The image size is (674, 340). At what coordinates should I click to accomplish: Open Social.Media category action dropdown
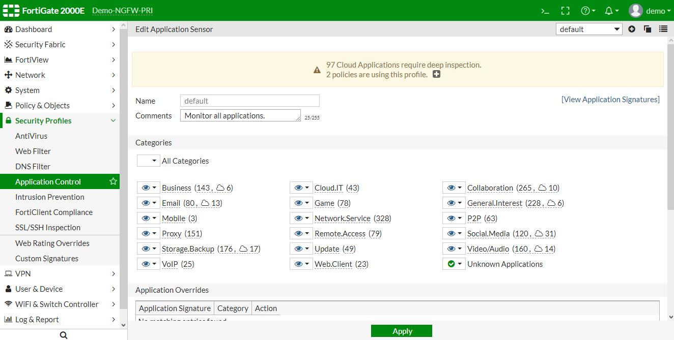[454, 233]
